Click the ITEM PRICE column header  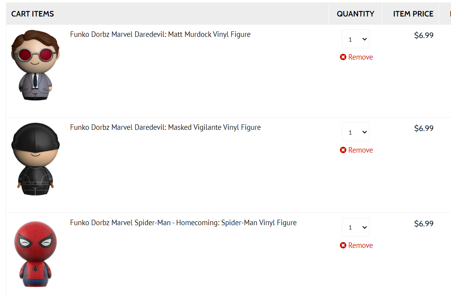point(413,14)
